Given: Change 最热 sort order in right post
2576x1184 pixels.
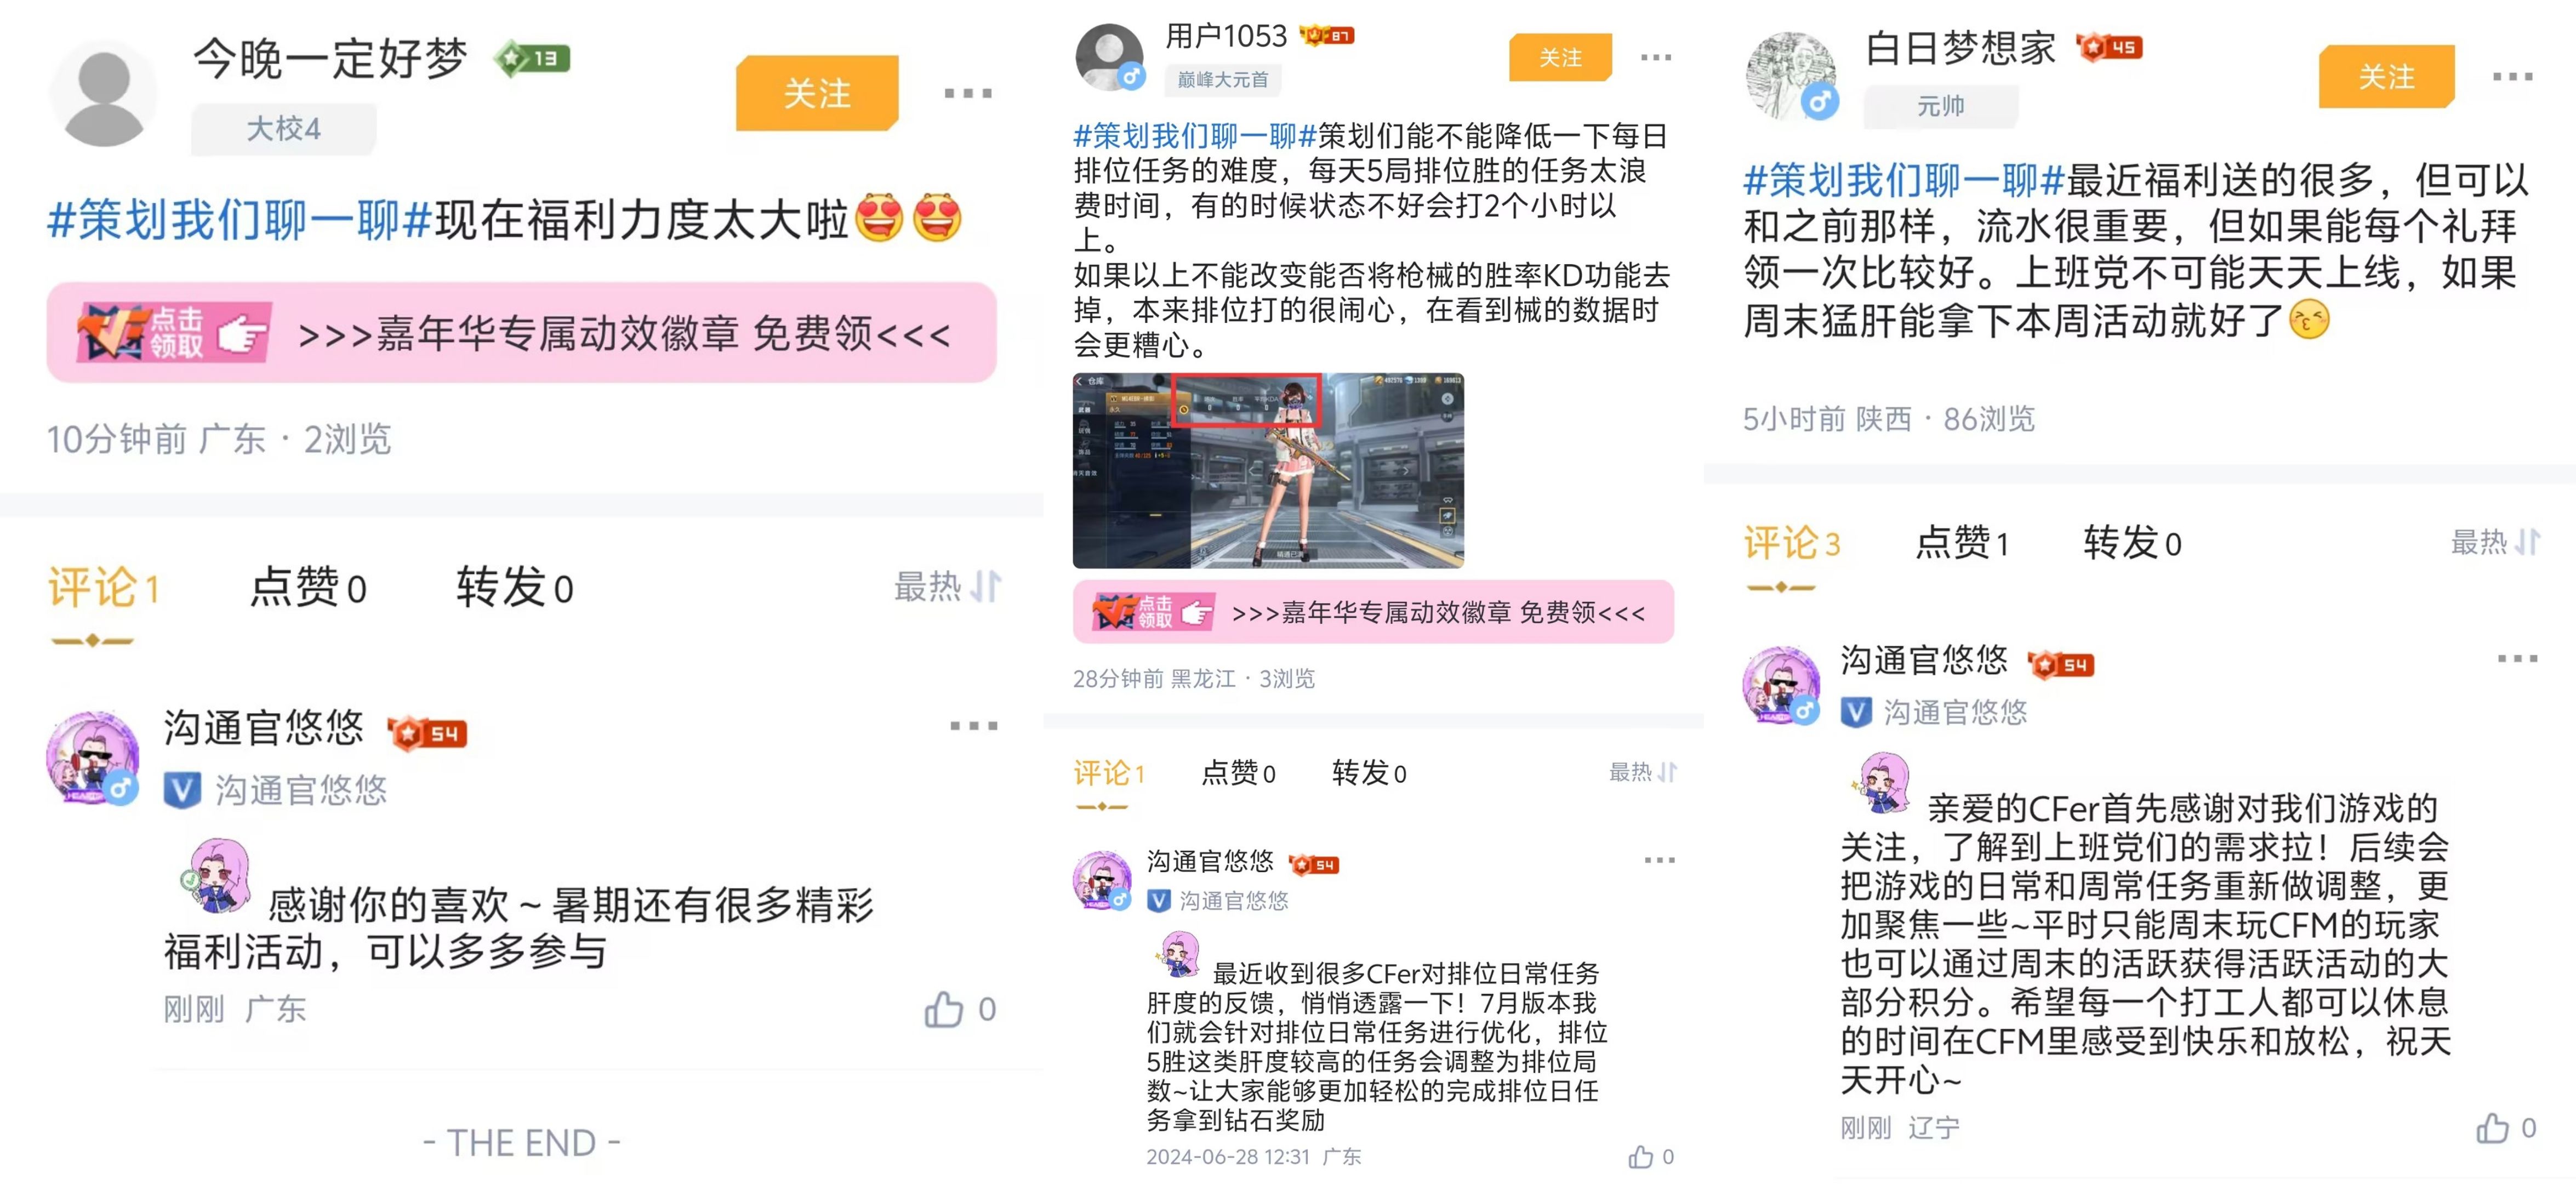Looking at the screenshot, I should [2494, 542].
